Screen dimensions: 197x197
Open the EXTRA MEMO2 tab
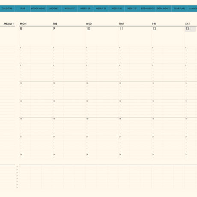point(164,9)
